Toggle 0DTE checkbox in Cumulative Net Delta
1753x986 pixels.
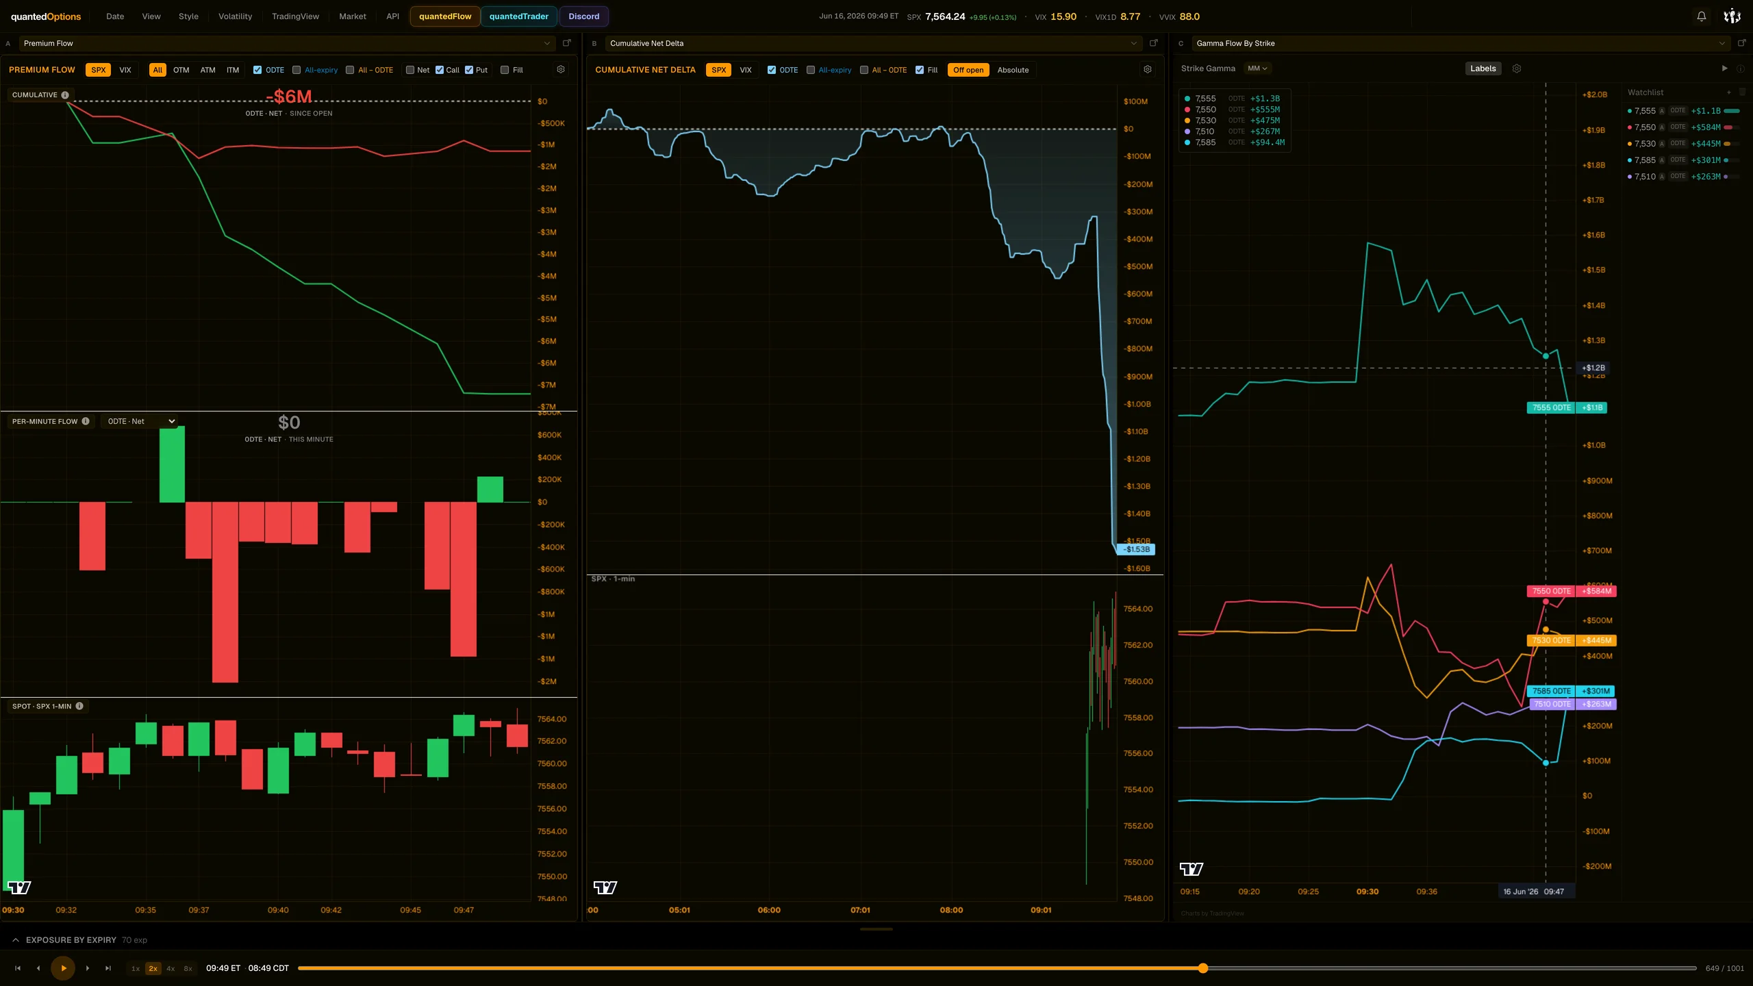(x=772, y=70)
